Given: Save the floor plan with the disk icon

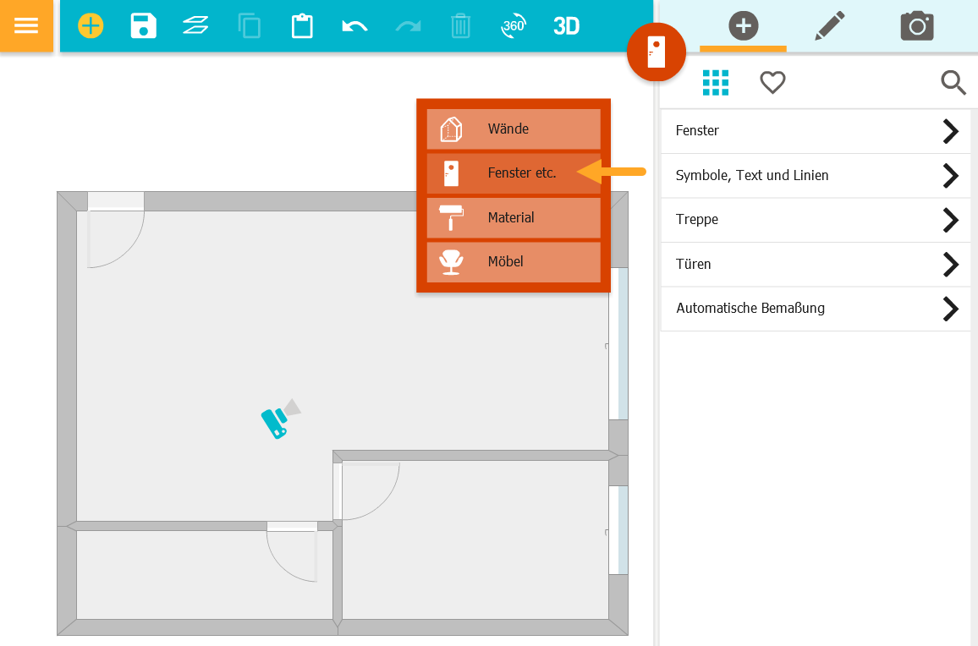Looking at the screenshot, I should [x=144, y=25].
